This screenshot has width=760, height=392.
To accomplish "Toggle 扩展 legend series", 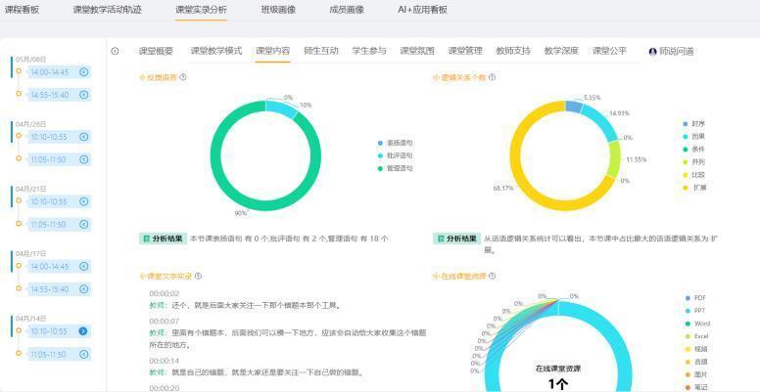I will (693, 188).
